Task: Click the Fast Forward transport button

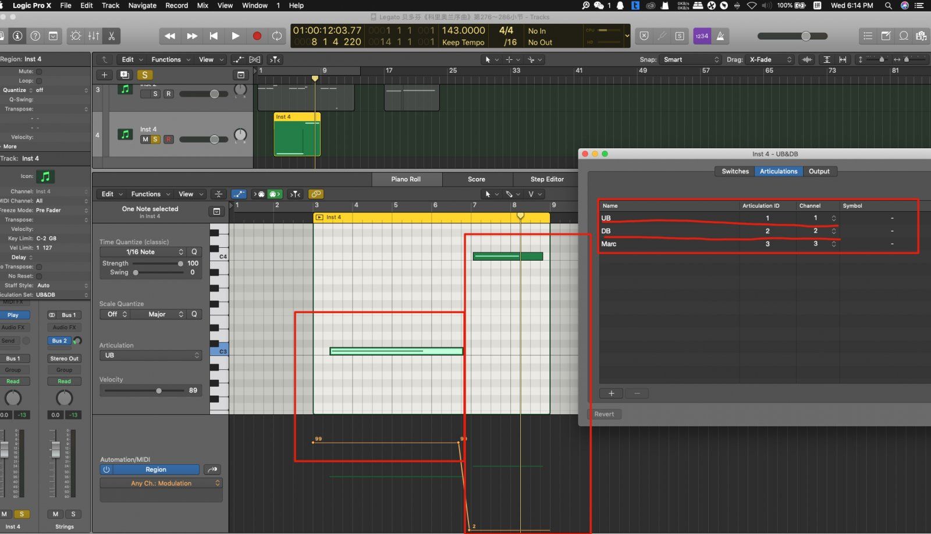Action: point(191,36)
